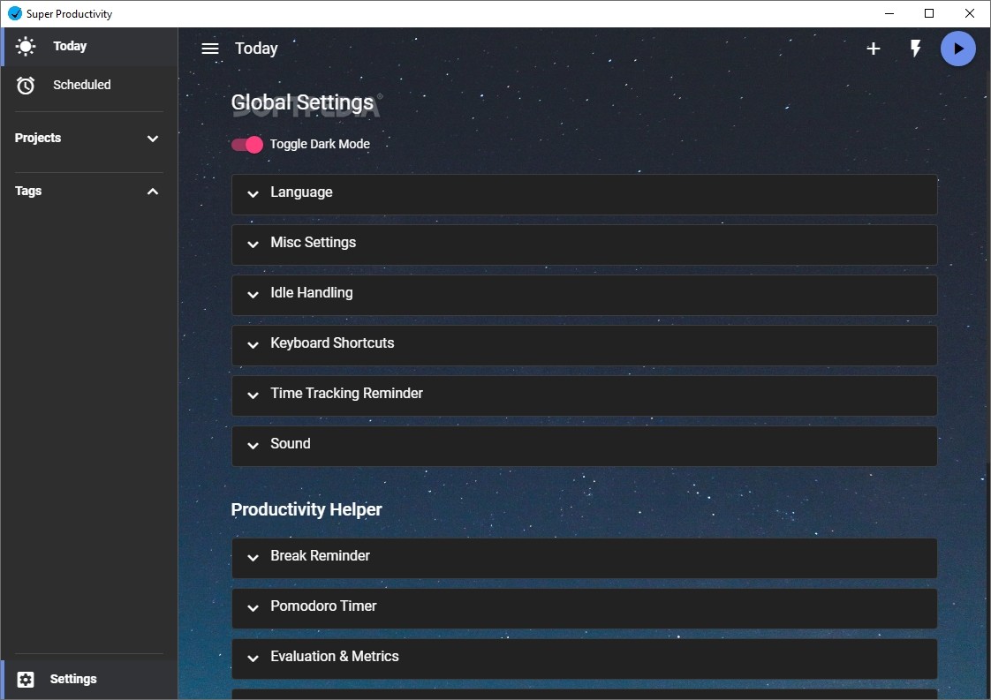The height and width of the screenshot is (700, 991).
Task: Expand the Projects section chevron
Action: click(152, 139)
